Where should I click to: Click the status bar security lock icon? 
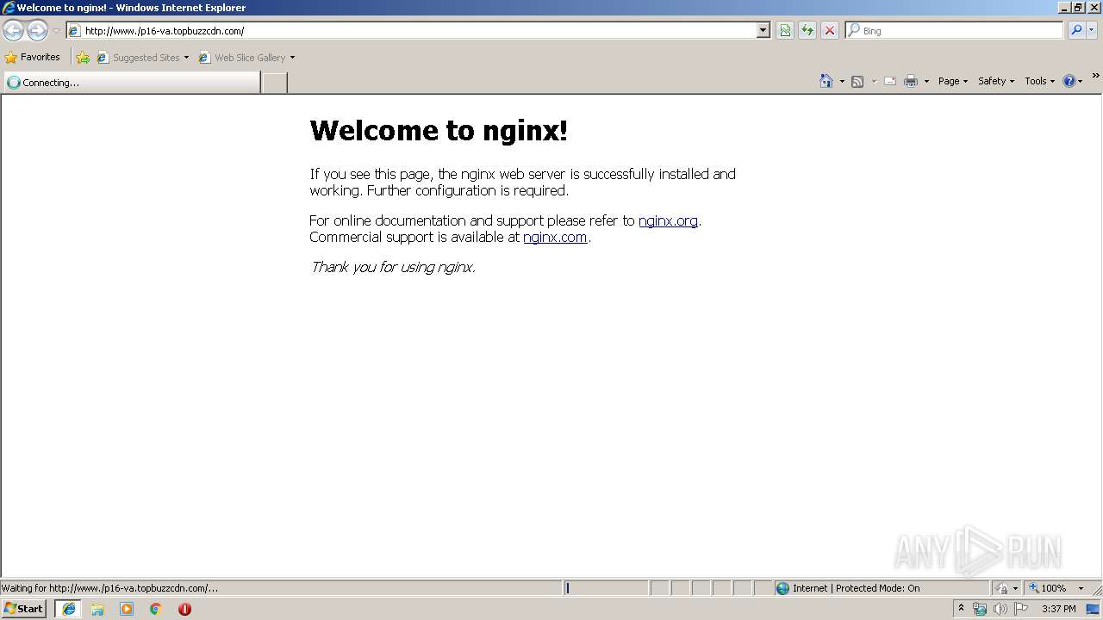coord(1002,588)
